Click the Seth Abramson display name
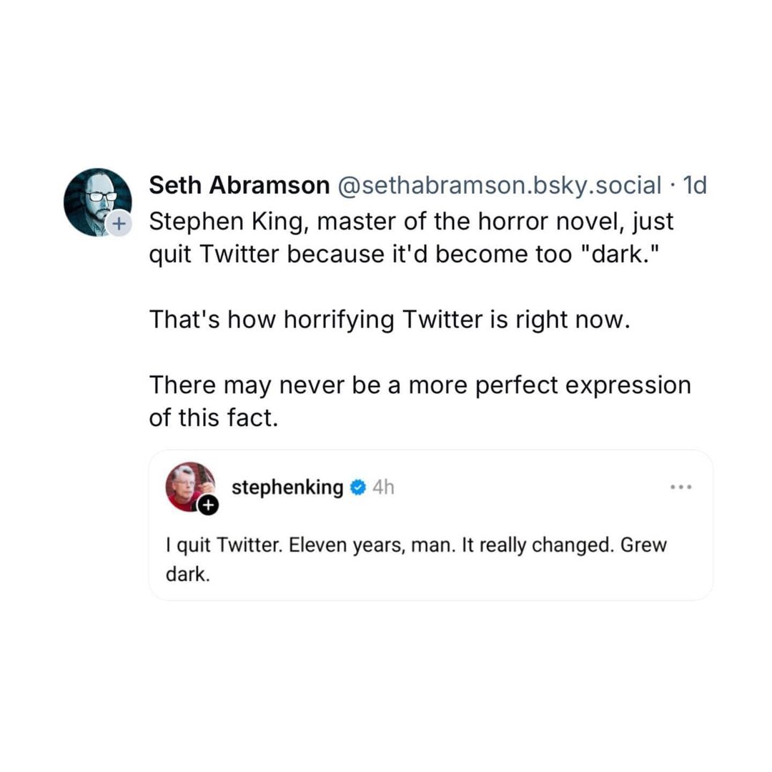The width and height of the screenshot is (772, 772). tap(238, 185)
